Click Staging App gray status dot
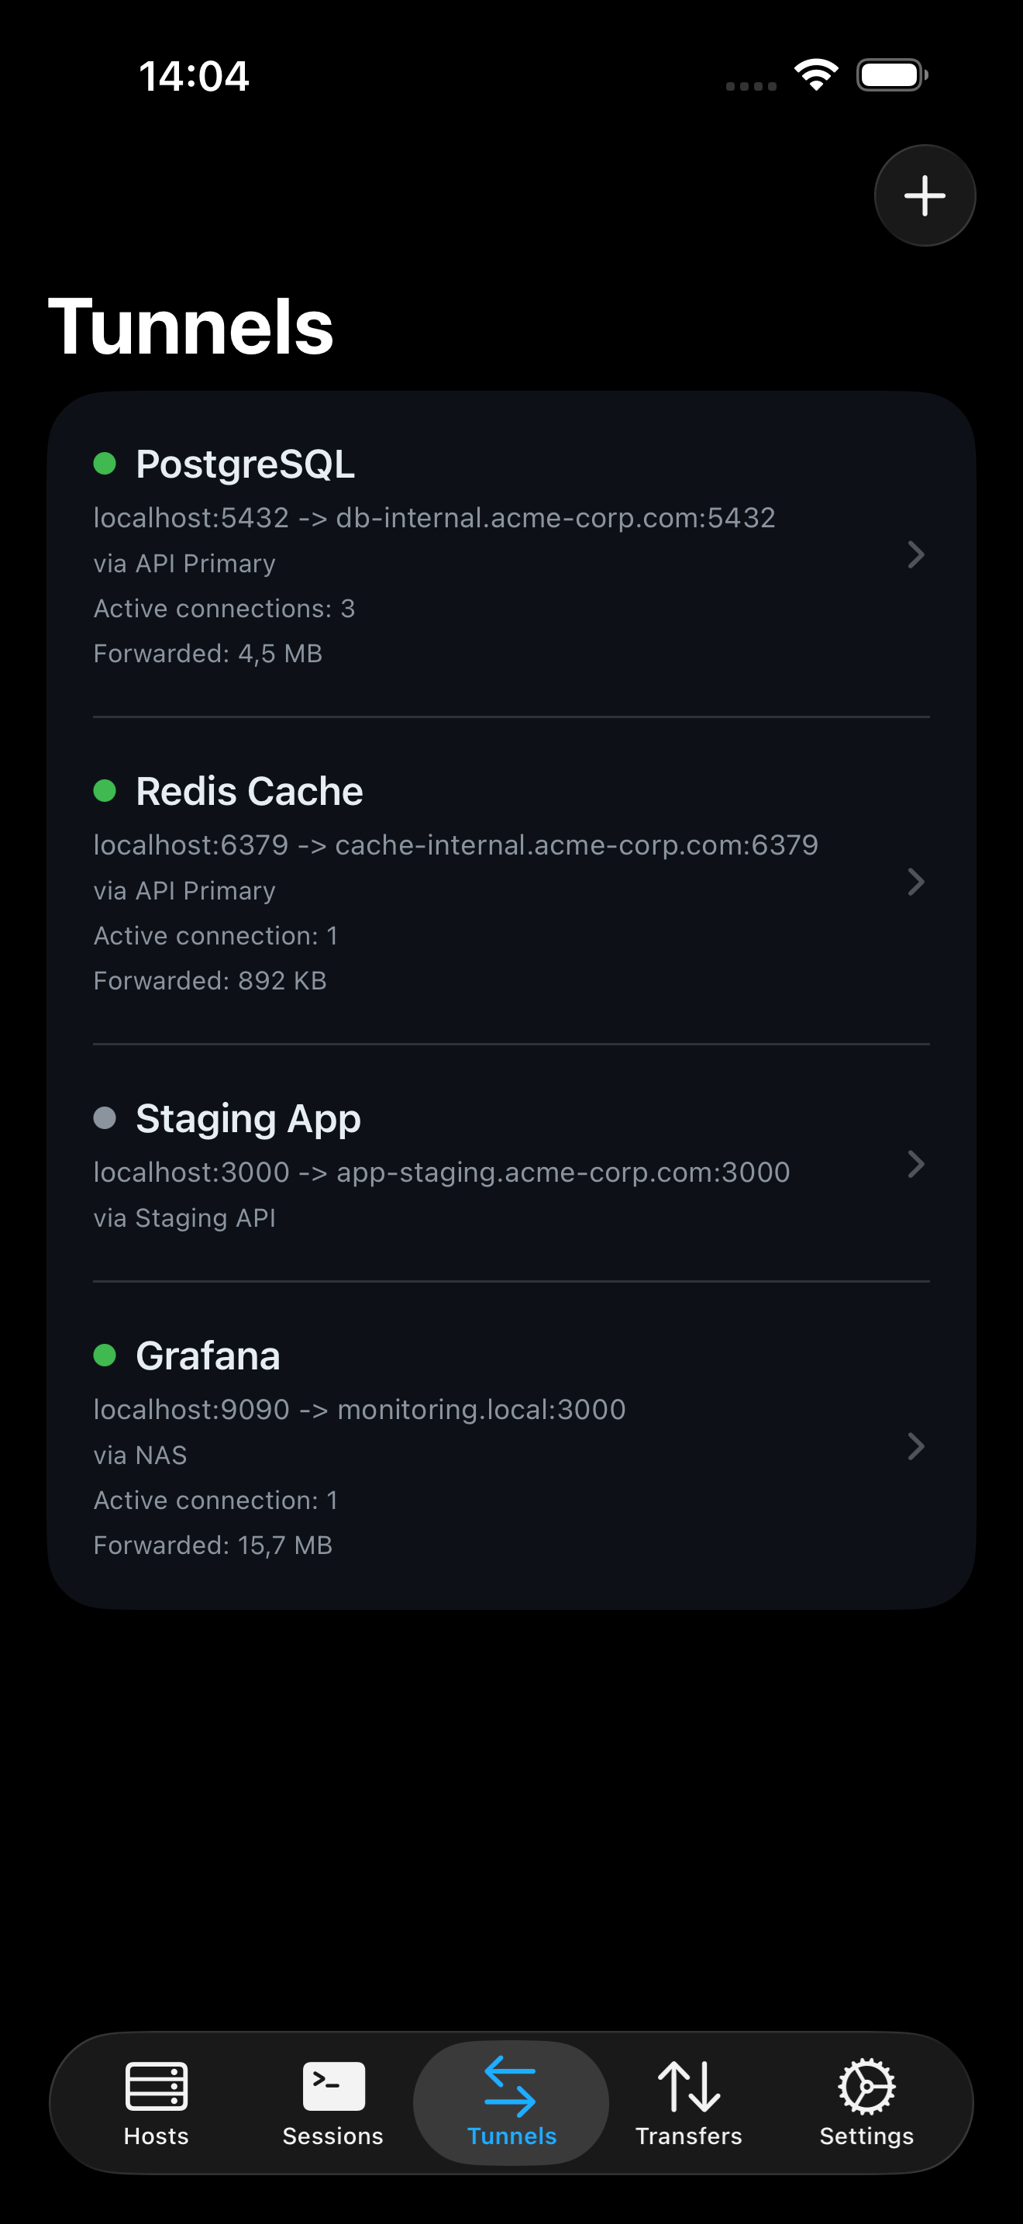This screenshot has height=2224, width=1023. tap(105, 1118)
